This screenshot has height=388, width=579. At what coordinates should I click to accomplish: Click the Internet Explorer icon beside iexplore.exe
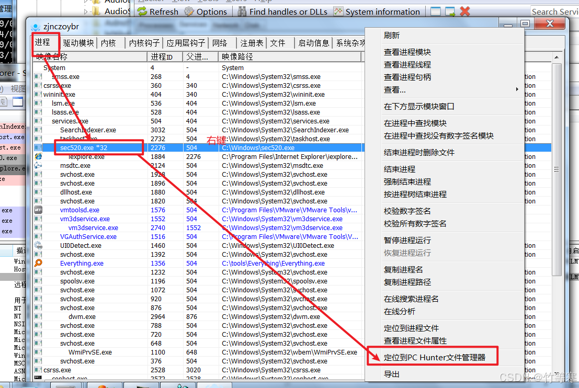[38, 157]
